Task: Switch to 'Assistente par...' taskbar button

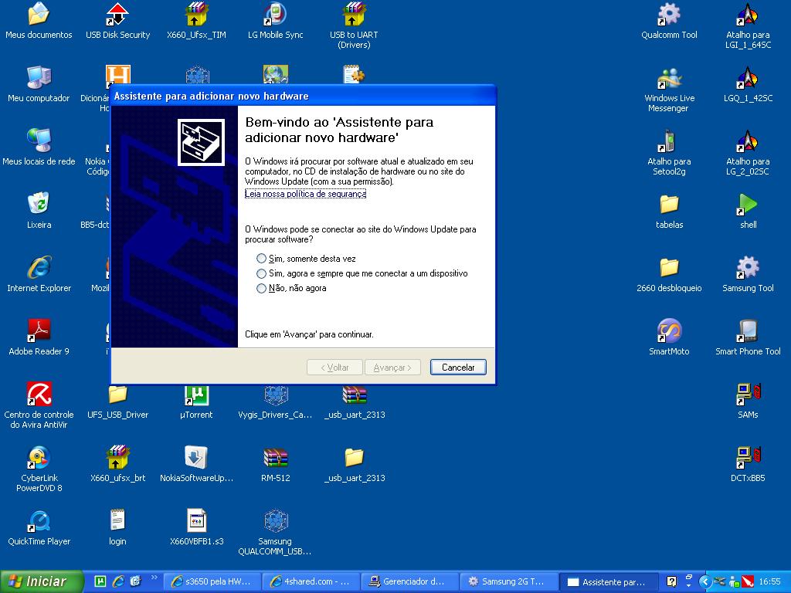Action: coord(608,581)
